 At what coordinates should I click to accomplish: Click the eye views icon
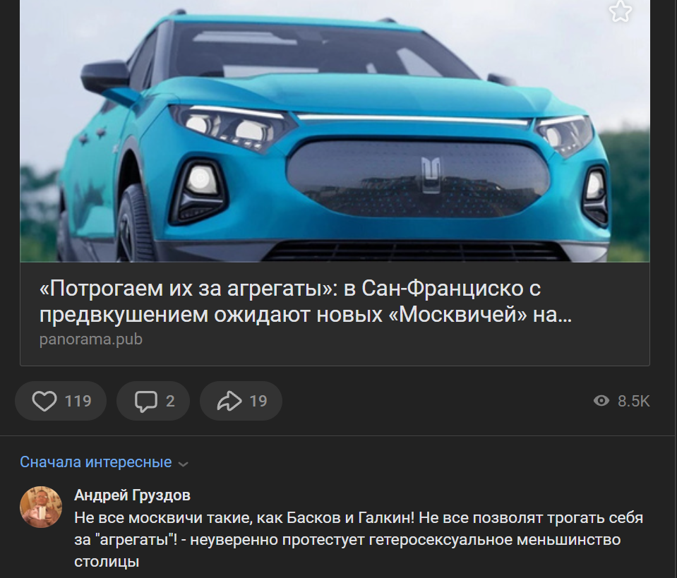601,401
